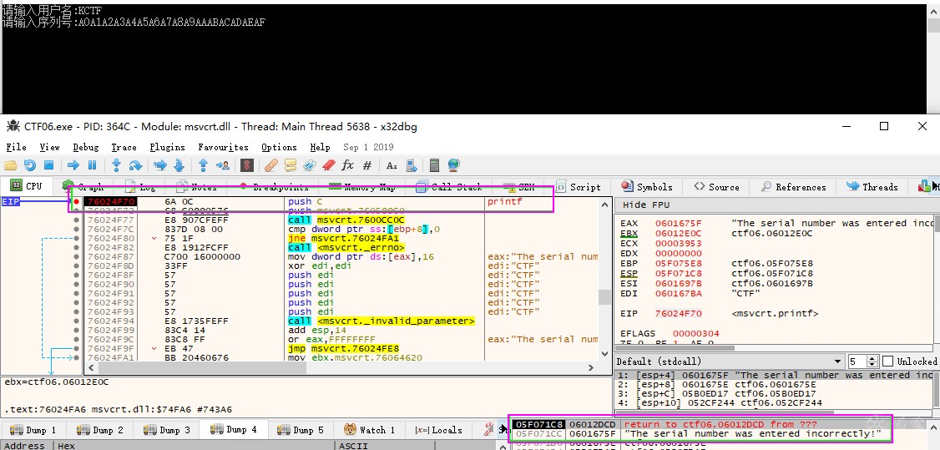This screenshot has height=450, width=940.
Task: Search string references with the Az icon
Action: click(x=392, y=165)
